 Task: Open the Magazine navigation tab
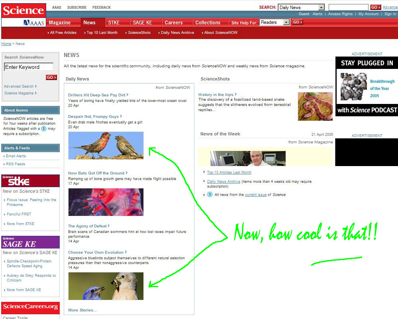click(x=60, y=23)
